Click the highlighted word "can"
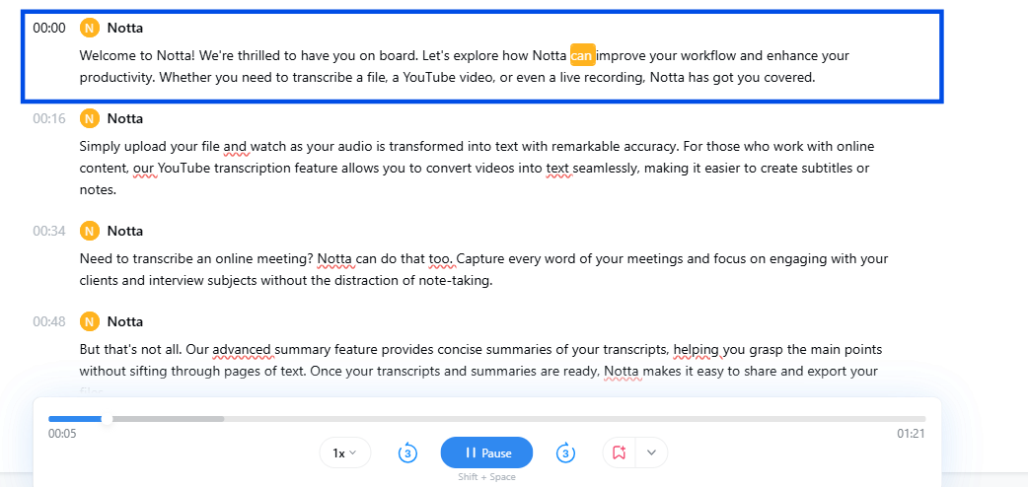The height and width of the screenshot is (487, 1028). tap(582, 55)
